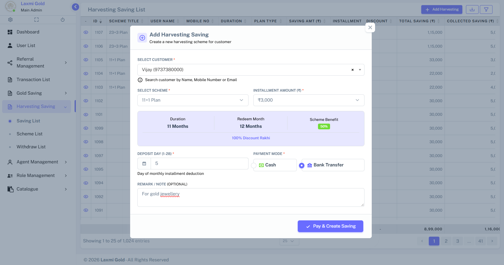Open the Select Customer dropdown
Screen dimensions: 504x265
pyautogui.click(x=251, y=70)
